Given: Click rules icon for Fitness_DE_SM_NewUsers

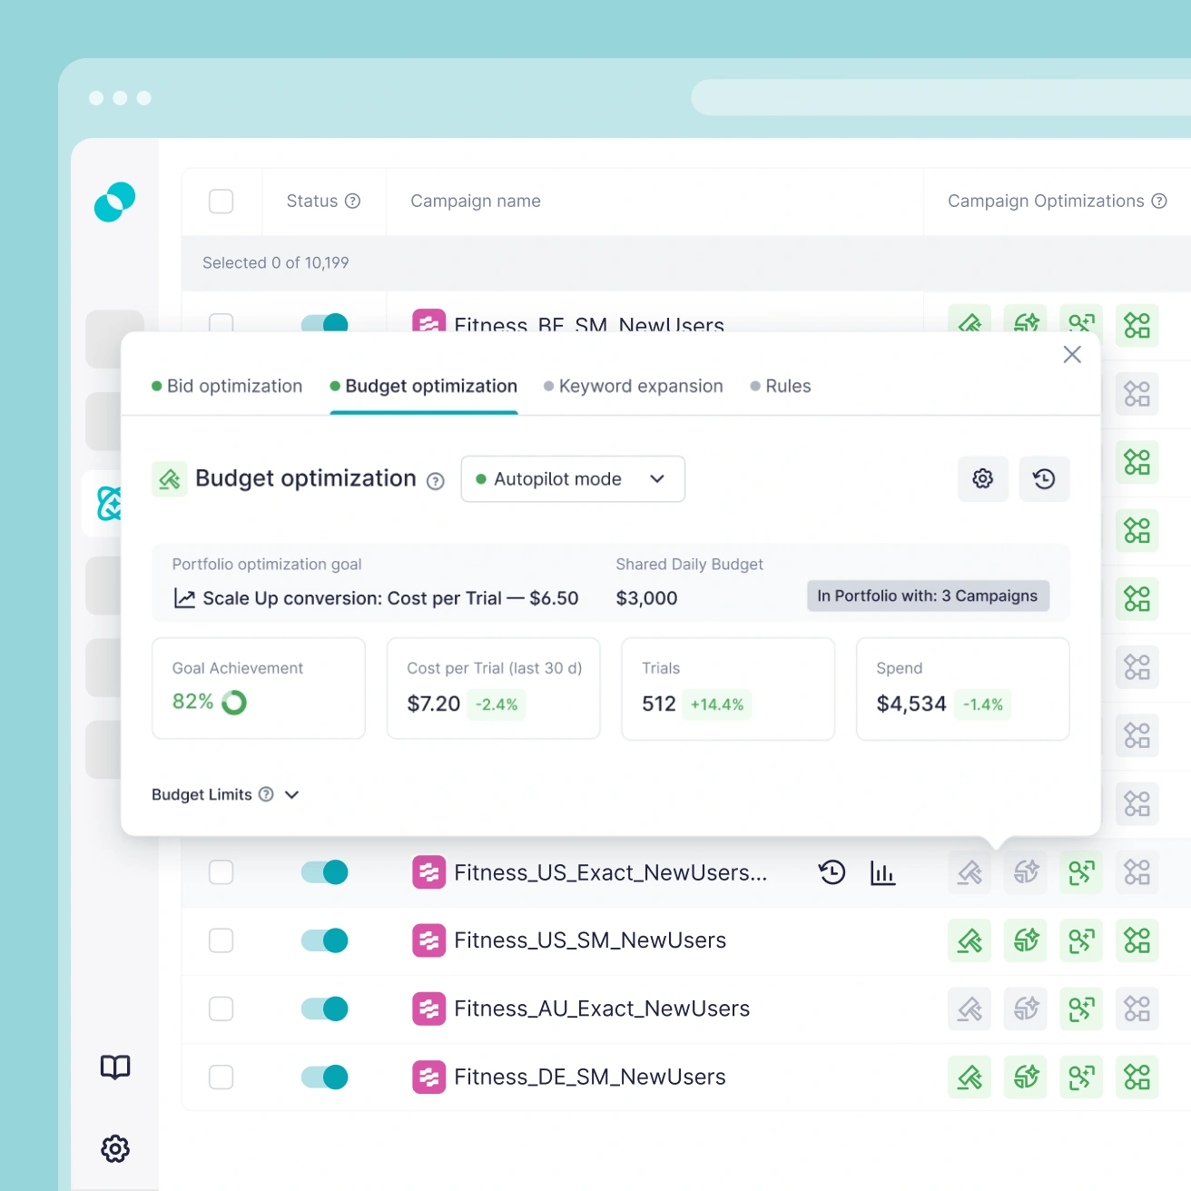Looking at the screenshot, I should pyautogui.click(x=1137, y=1077).
